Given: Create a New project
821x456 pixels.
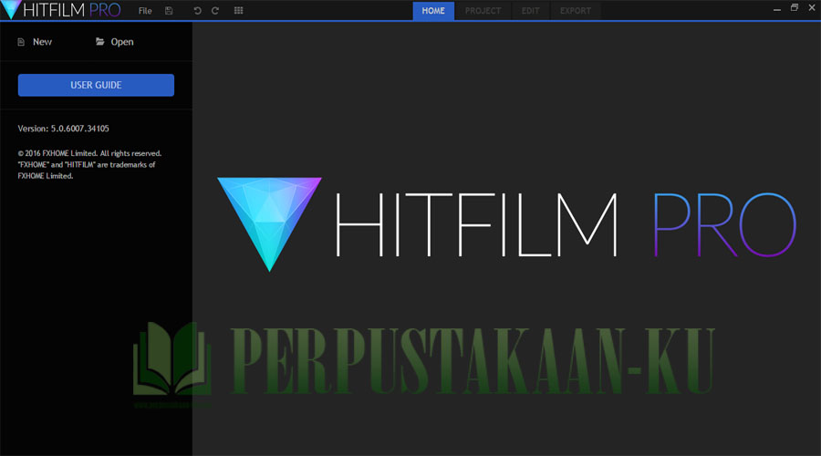Looking at the screenshot, I should tap(35, 42).
